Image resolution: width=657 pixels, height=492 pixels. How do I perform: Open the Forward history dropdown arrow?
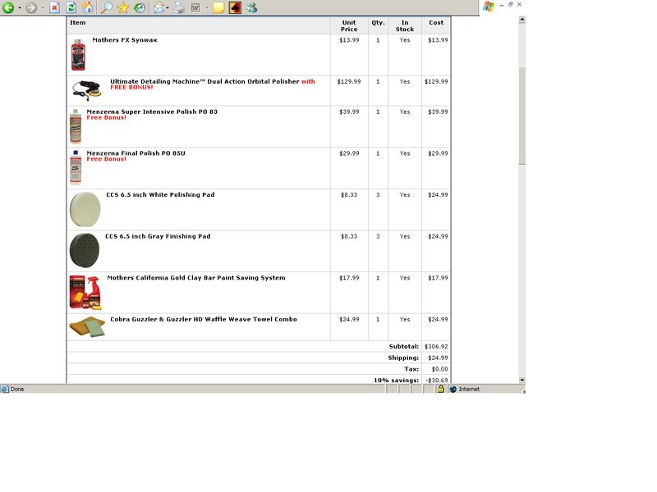[43, 7]
